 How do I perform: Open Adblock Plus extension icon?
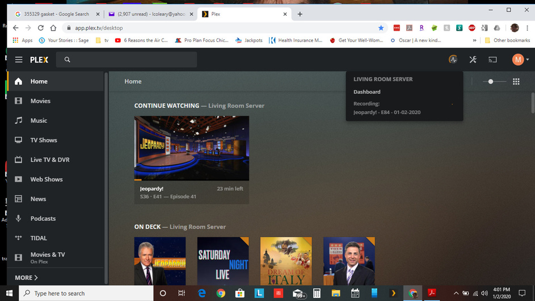472,28
